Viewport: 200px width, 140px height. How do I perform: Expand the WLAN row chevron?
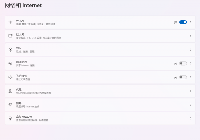[191, 22]
